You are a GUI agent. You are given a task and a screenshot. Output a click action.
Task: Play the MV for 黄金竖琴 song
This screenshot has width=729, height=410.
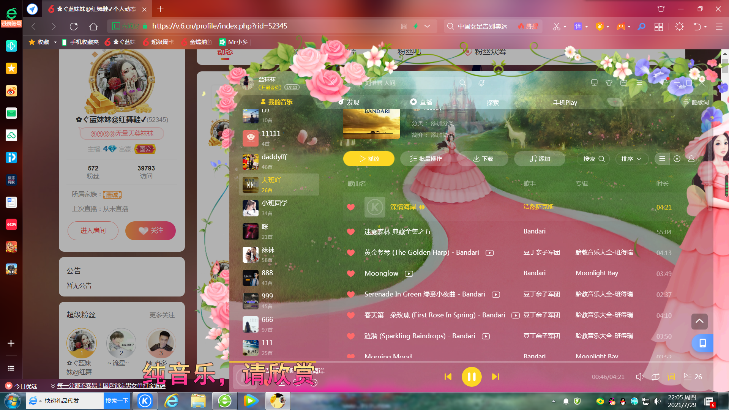[x=489, y=253]
